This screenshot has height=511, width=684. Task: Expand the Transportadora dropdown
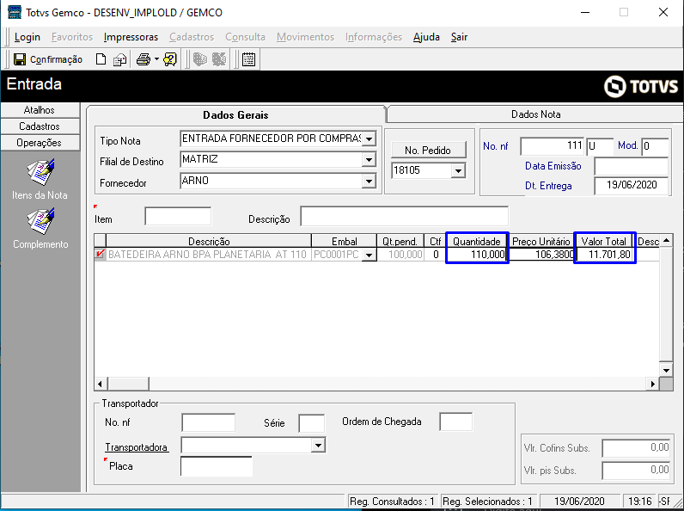(x=319, y=446)
